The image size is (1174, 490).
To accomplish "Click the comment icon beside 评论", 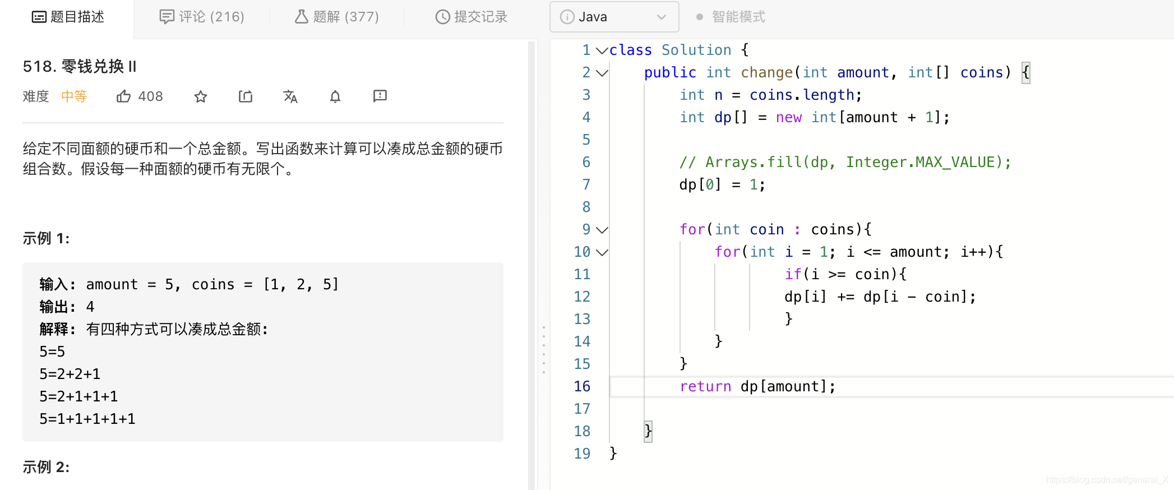I will 167,17.
